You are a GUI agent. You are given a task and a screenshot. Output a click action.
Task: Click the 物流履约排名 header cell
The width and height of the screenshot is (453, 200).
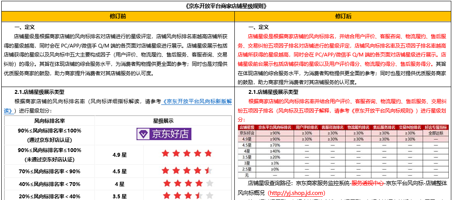coord(358,127)
